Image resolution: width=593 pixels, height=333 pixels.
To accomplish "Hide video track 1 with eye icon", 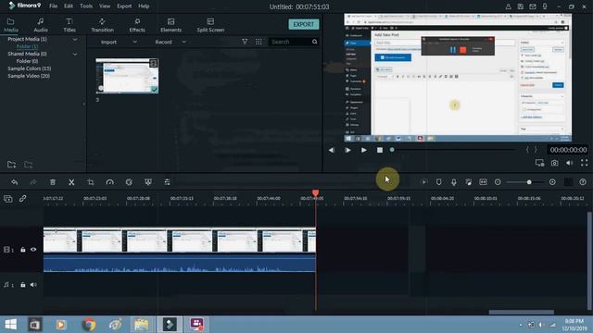I will pyautogui.click(x=33, y=250).
